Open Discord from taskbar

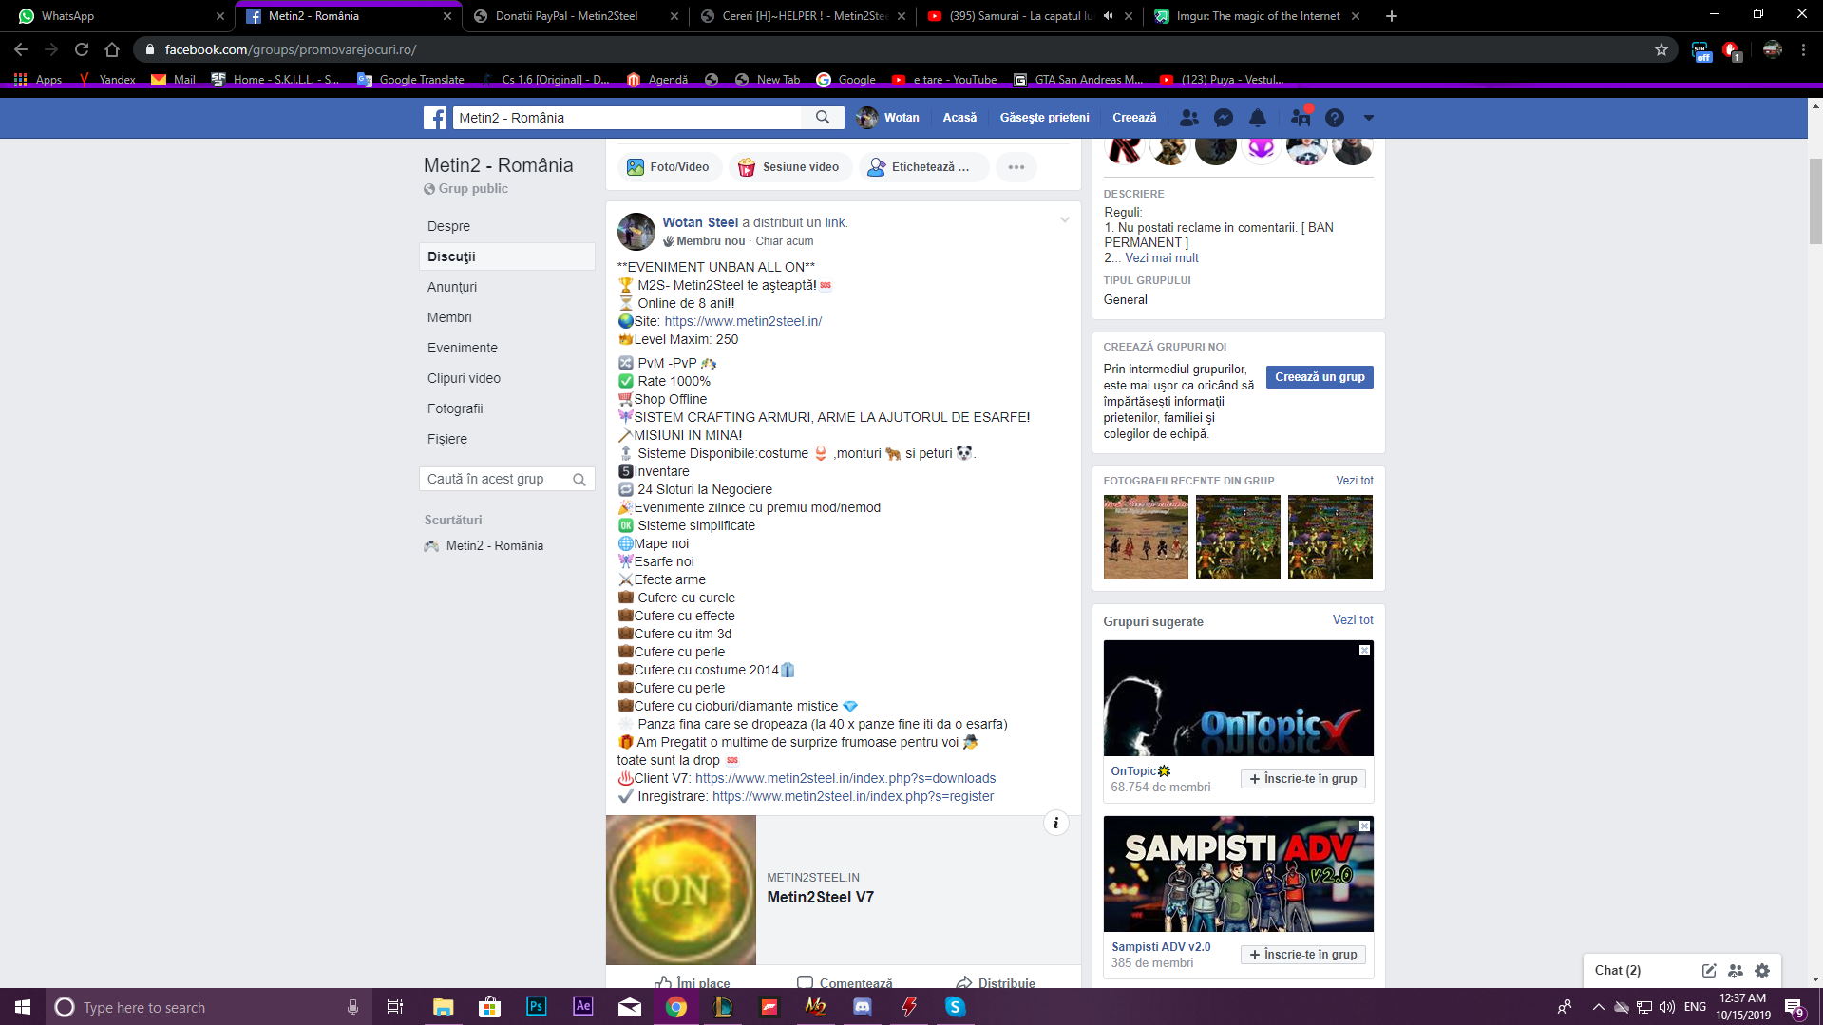tap(863, 1007)
